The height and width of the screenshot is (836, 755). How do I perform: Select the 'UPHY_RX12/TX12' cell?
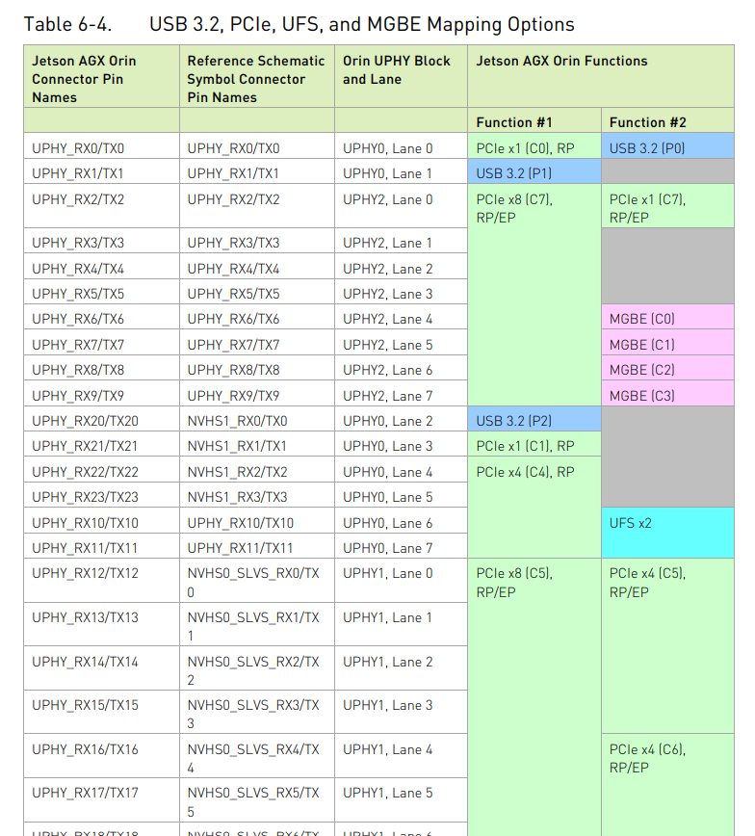pyautogui.click(x=101, y=581)
